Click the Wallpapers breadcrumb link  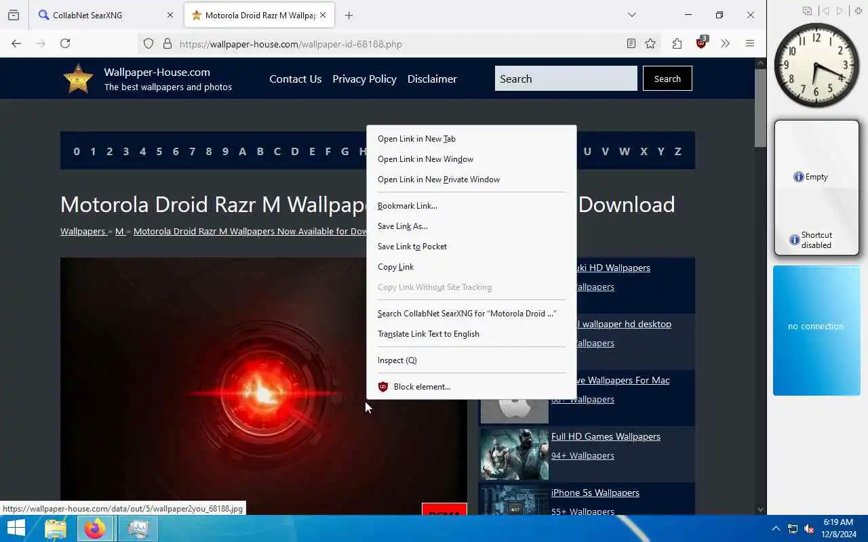(x=83, y=231)
